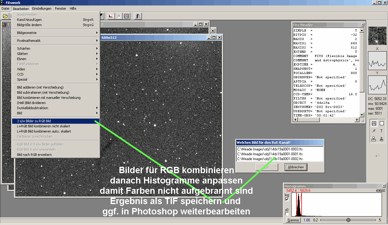
Task: Expand the Pixelmathematik submenu
Action: click(x=56, y=41)
